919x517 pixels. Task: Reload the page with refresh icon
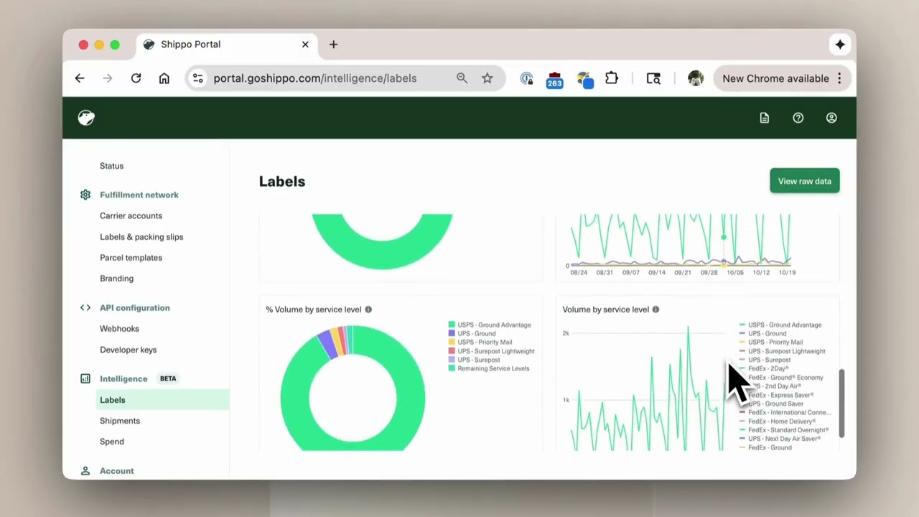[x=136, y=78]
